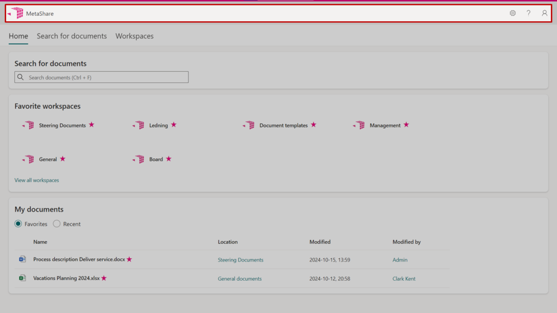Open Clark Kent modified-by link
Screen dimensions: 557x313
(x=404, y=279)
